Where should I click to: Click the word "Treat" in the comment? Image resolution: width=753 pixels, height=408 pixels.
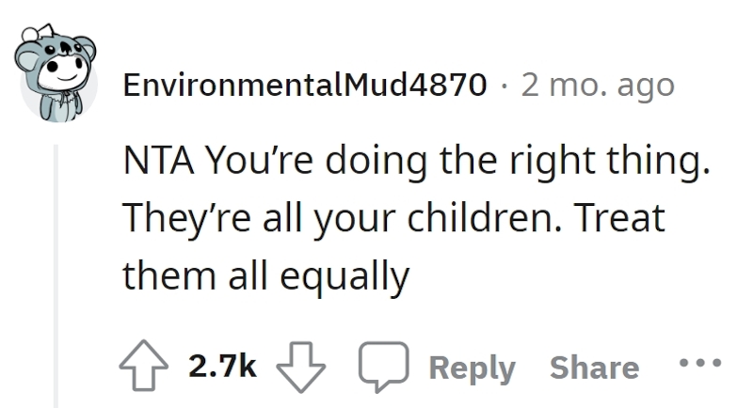tap(619, 218)
